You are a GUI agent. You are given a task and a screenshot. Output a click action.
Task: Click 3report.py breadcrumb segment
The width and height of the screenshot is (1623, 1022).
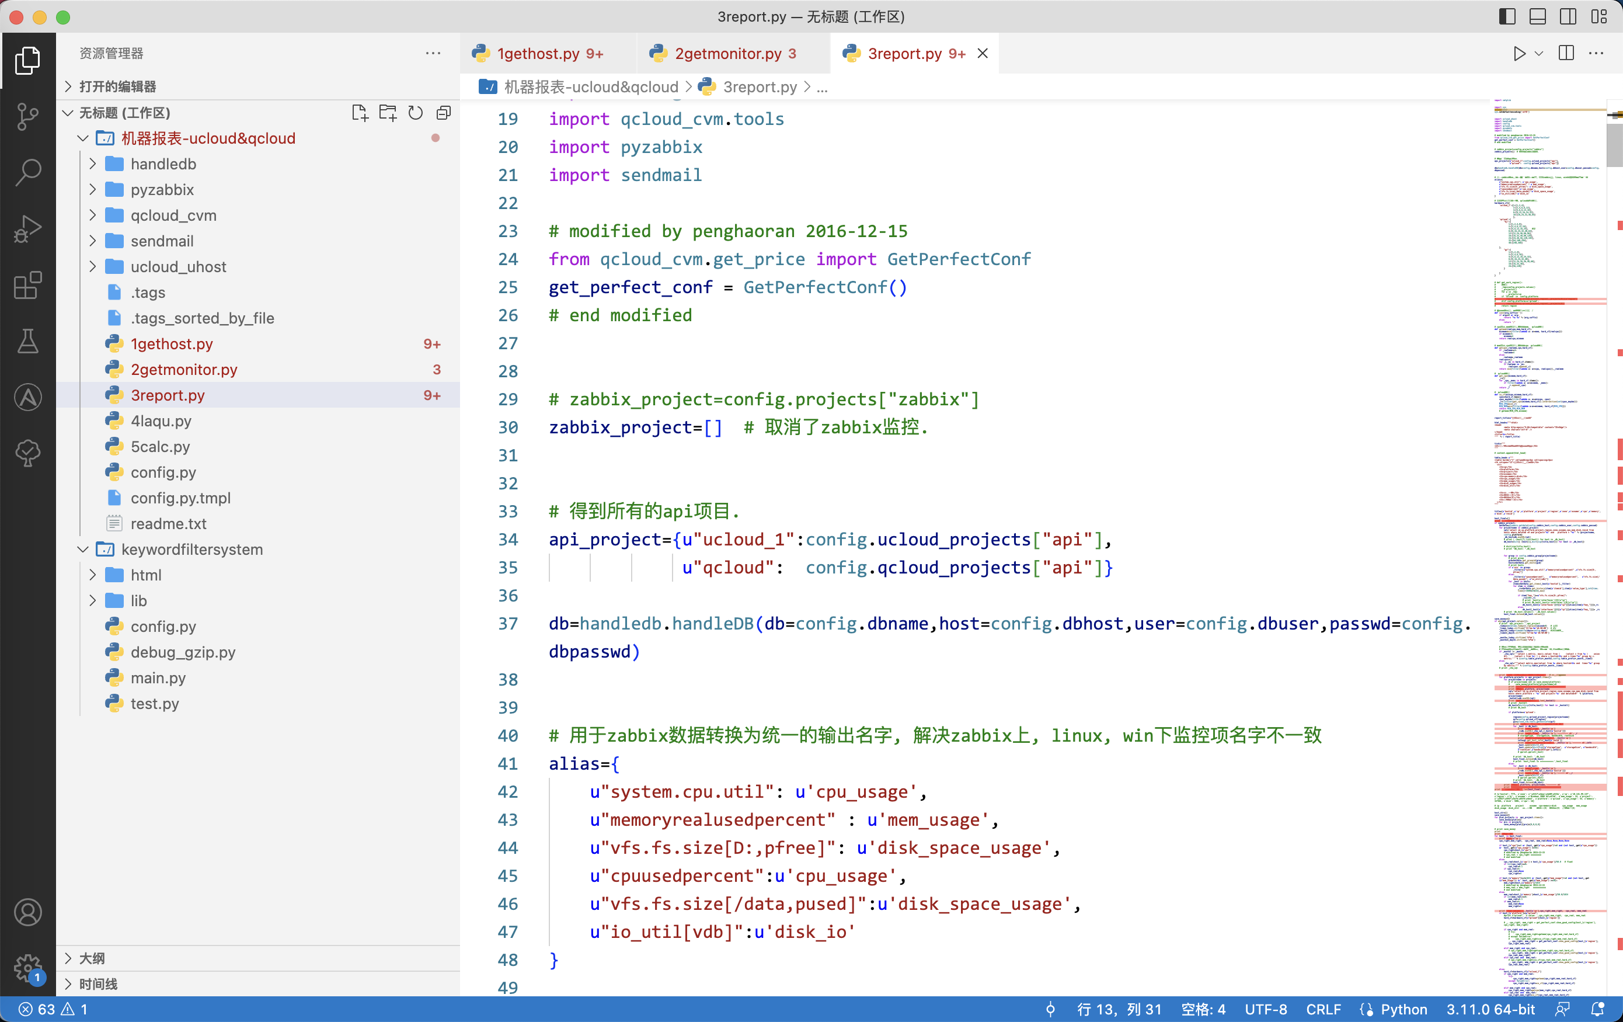[748, 87]
